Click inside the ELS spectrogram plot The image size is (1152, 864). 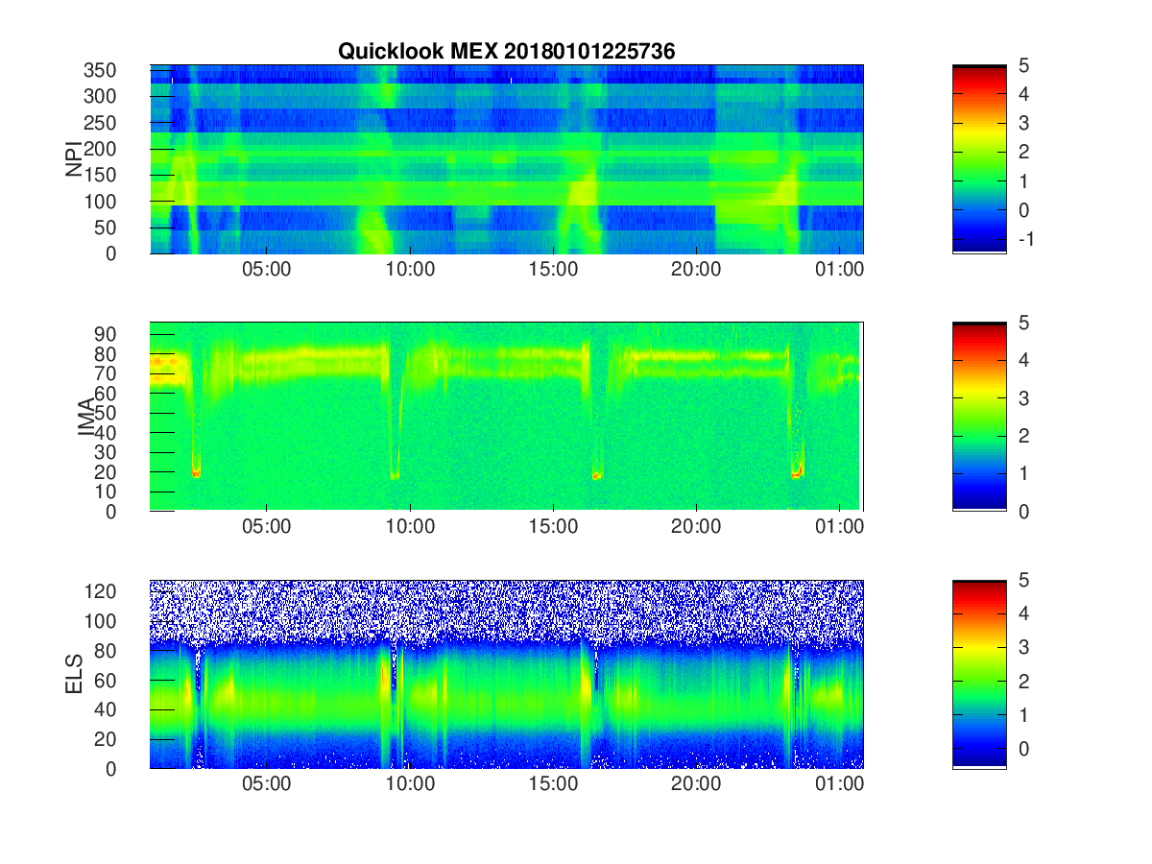(x=507, y=674)
